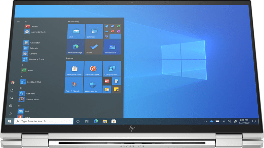The width and height of the screenshot is (264, 148).
Task: Open Documents from the Start sidebar
Action: coord(12,90)
